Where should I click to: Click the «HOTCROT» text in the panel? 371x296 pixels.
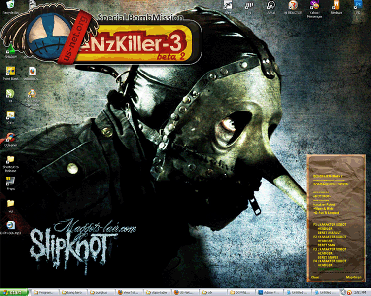[x=322, y=196]
